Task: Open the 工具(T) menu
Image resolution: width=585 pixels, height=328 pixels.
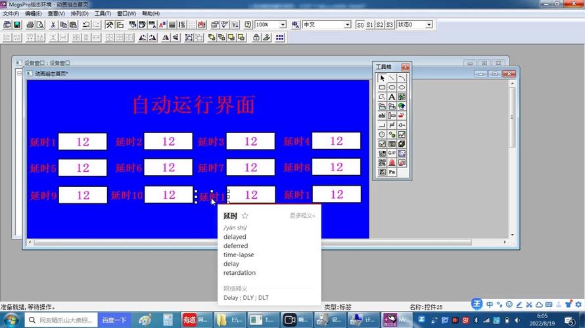Action: (103, 13)
